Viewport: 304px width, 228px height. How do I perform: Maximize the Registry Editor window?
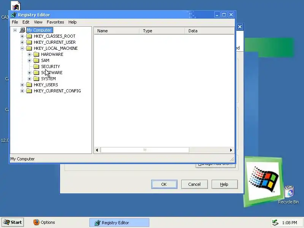pos(224,15)
